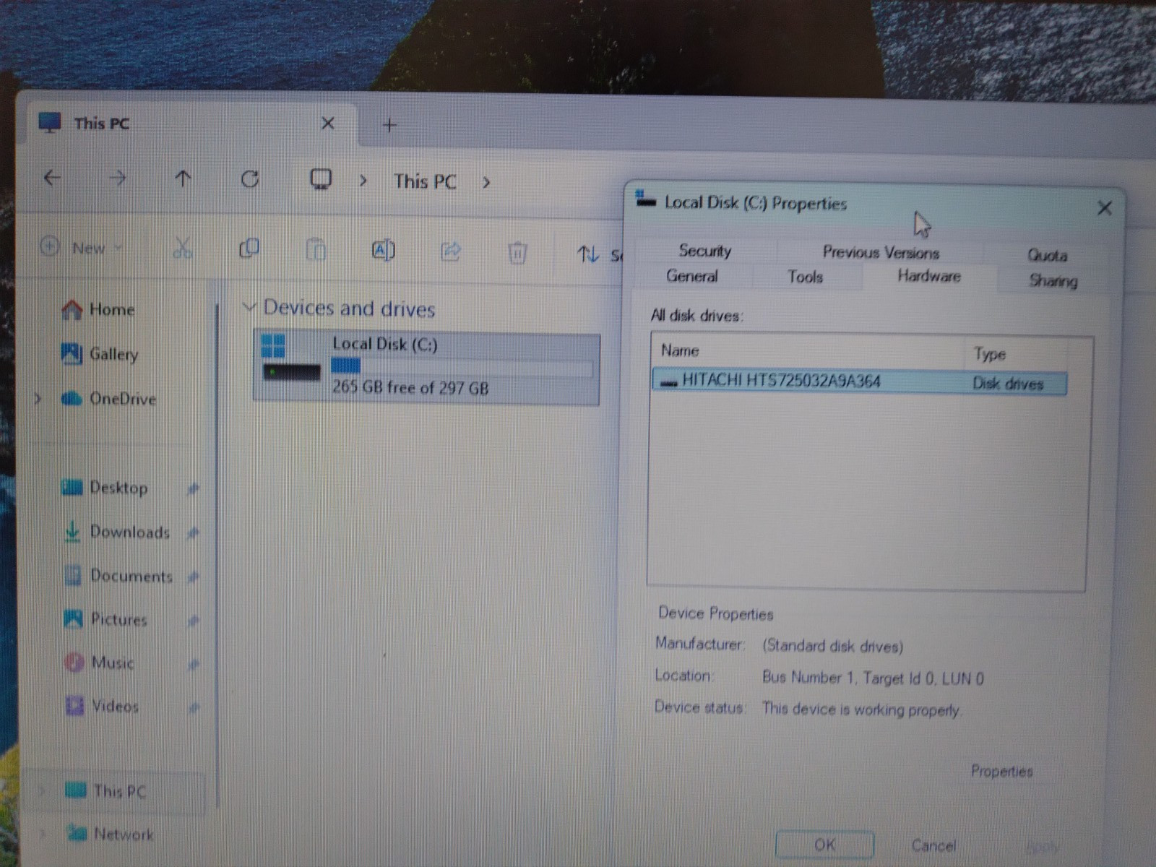
Task: Click chevron before This PC in address bar
Action: (363, 181)
